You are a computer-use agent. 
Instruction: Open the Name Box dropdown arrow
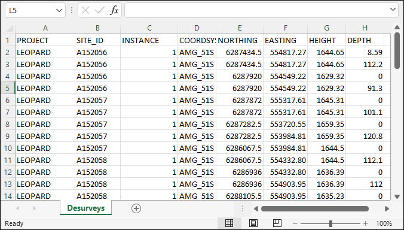59,11
